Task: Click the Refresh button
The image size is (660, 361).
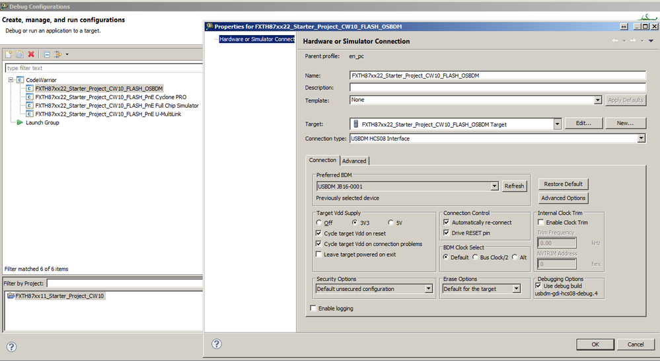Action: click(515, 186)
